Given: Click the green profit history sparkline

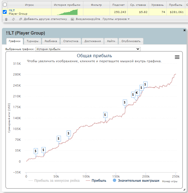Looking at the screenshot, I should pos(67,12).
